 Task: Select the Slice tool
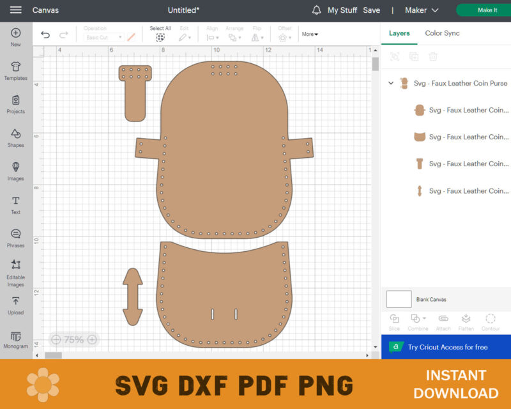394,320
